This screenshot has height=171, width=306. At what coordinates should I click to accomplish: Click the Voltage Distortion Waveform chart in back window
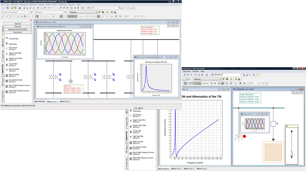[x=65, y=44]
